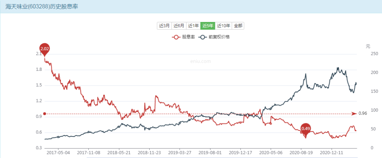Click the 0.49 minimum marker pin
The width and height of the screenshot is (382, 158).
click(306, 130)
